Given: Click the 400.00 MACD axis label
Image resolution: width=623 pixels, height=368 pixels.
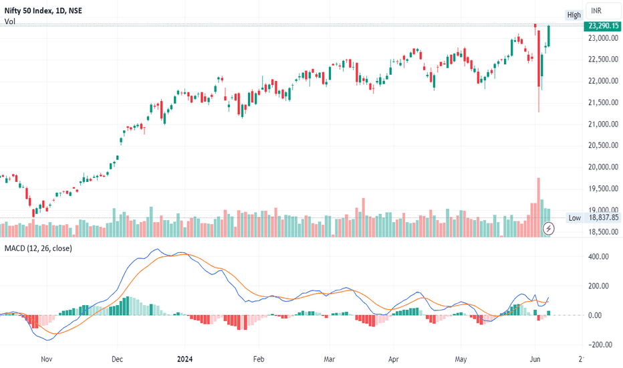Looking at the screenshot, I should (x=598, y=257).
